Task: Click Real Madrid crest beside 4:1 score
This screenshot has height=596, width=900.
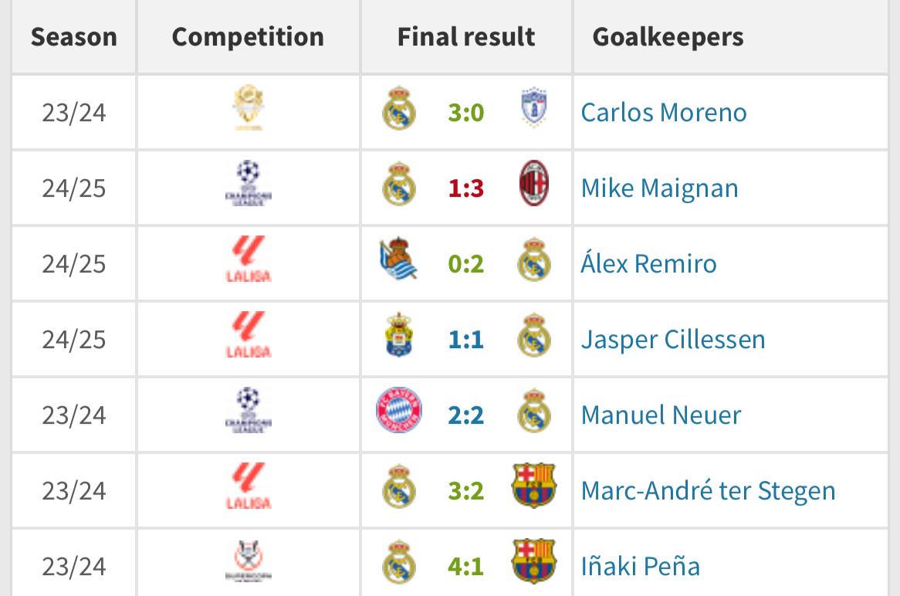Action: [x=399, y=561]
